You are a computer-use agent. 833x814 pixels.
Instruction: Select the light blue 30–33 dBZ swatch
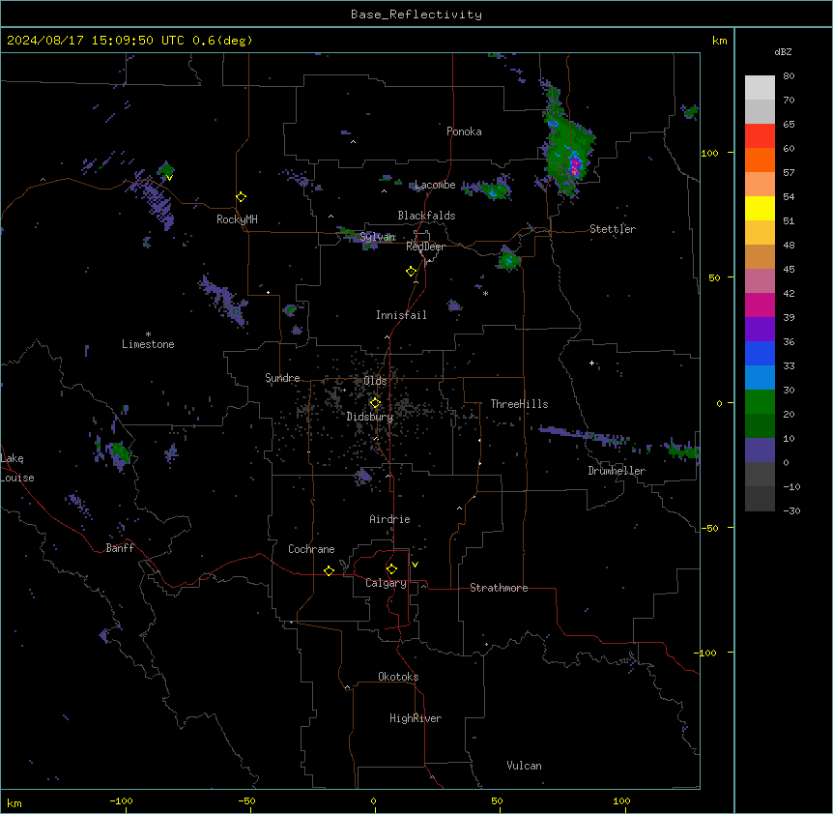(760, 377)
